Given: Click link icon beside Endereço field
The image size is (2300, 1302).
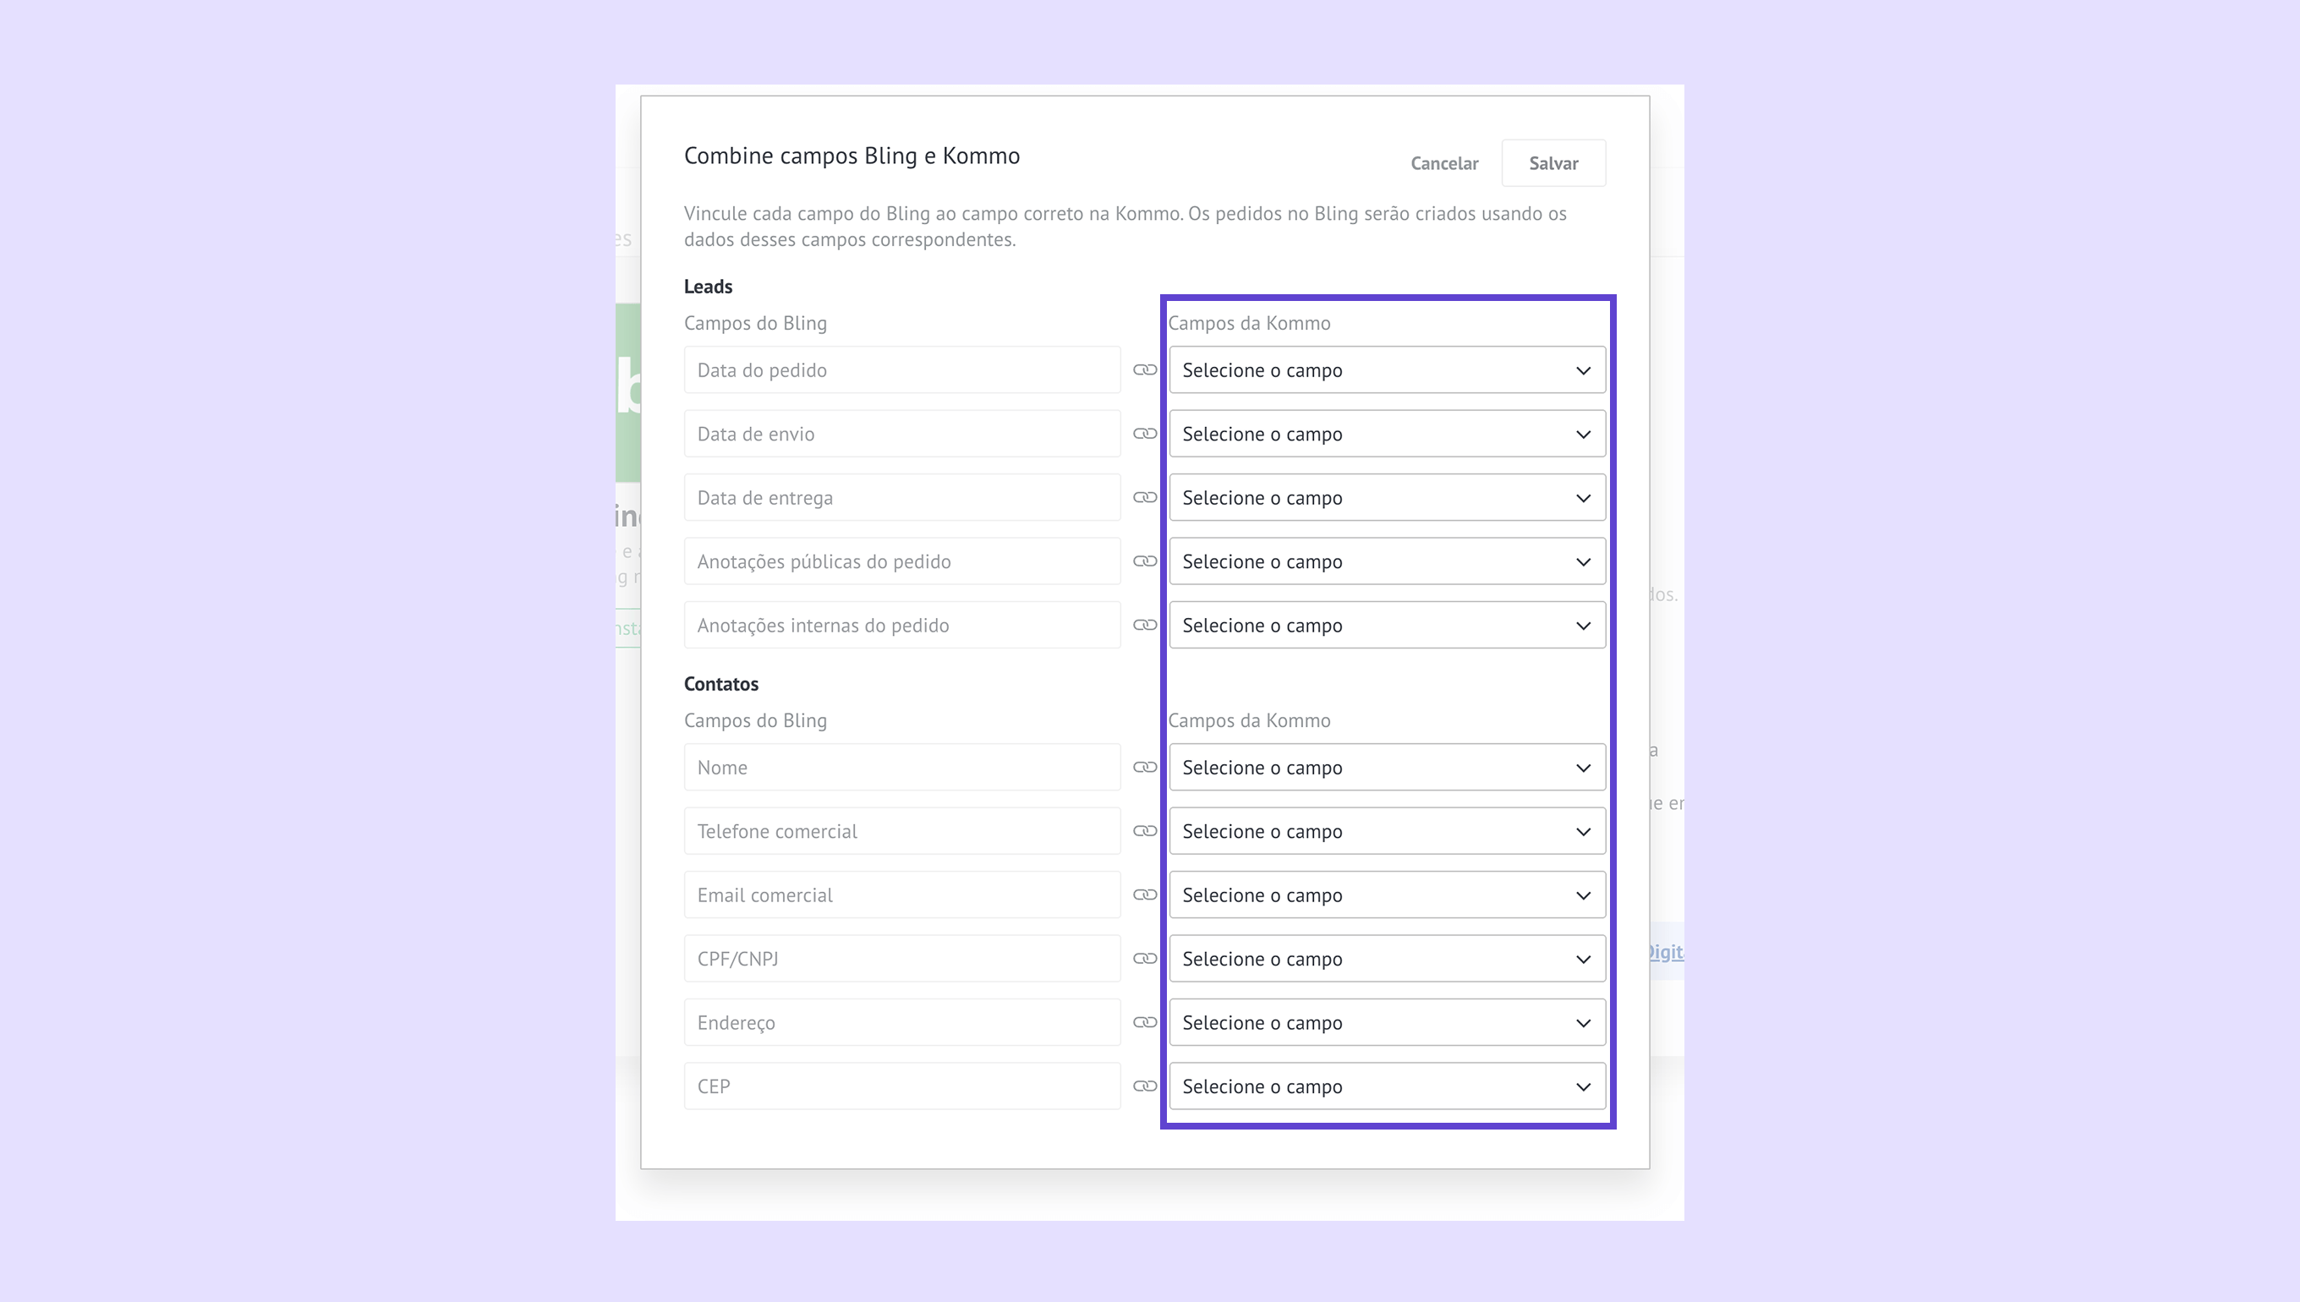Looking at the screenshot, I should (1145, 1023).
